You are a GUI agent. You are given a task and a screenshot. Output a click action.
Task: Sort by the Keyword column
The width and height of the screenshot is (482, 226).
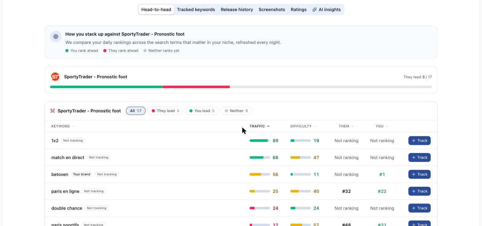[x=63, y=126]
